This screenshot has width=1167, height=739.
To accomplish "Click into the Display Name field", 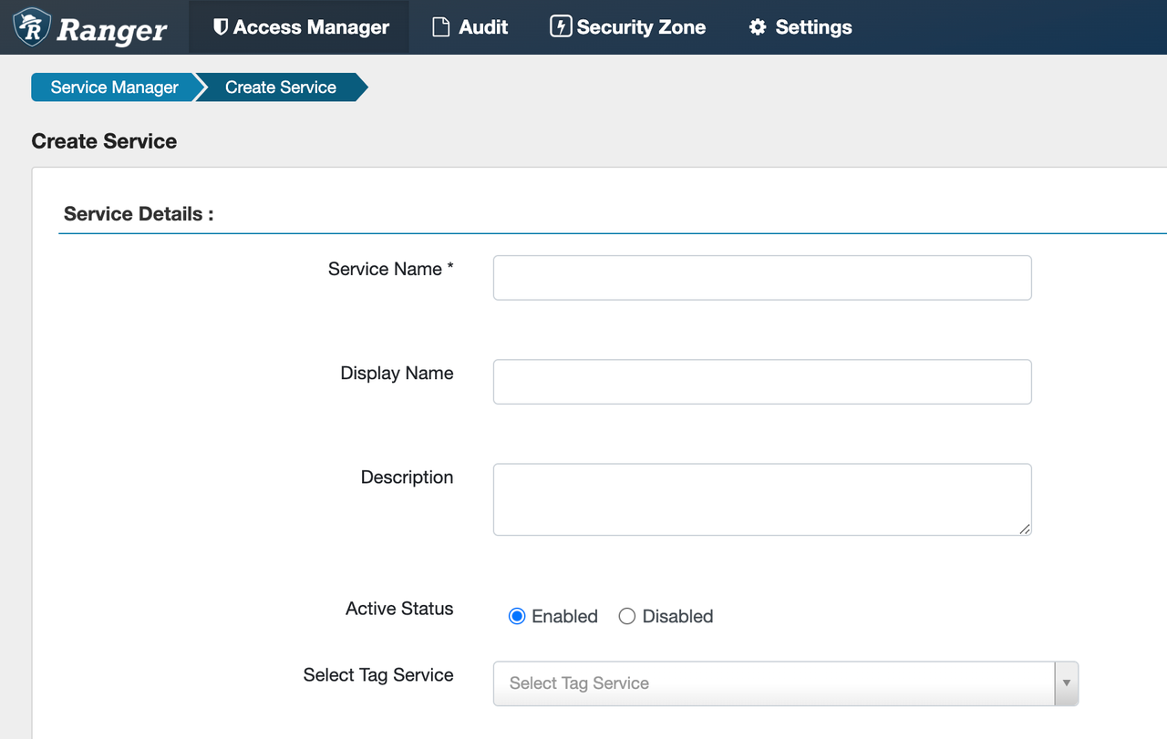I will [762, 382].
